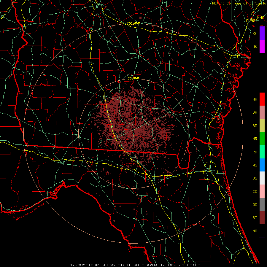Click the ND legend label
This screenshot has width=267, height=267.
point(255,231)
